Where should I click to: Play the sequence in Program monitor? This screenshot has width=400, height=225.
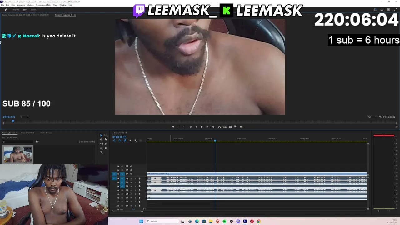point(202,127)
